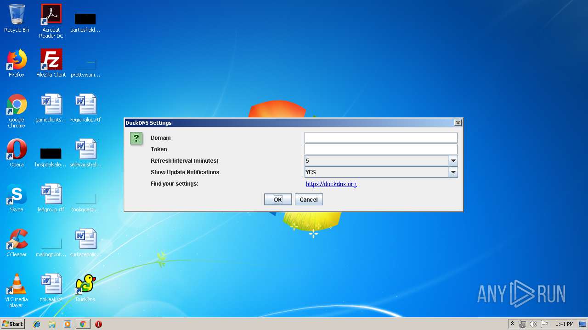588x330 pixels.
Task: Select surfacepolic document icon
Action: point(85,243)
